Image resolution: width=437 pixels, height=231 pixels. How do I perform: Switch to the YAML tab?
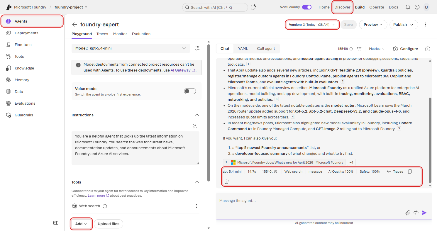click(243, 49)
